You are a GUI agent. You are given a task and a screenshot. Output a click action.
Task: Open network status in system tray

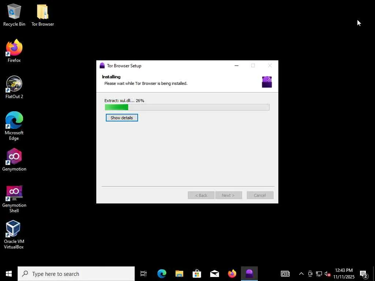click(319, 274)
